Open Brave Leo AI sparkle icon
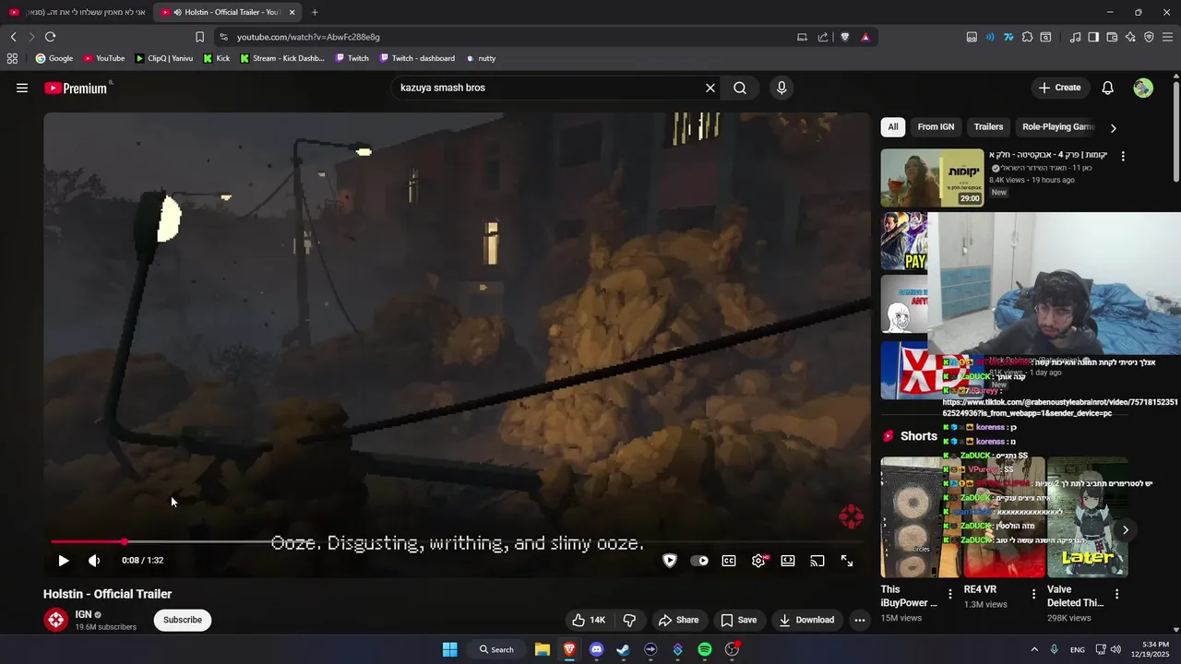The width and height of the screenshot is (1181, 664). [1130, 37]
